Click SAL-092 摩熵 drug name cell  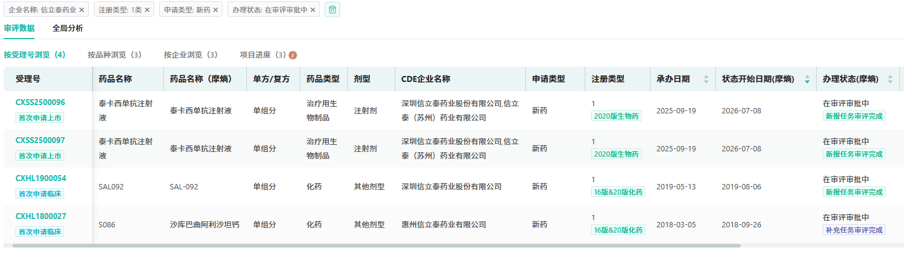(184, 186)
